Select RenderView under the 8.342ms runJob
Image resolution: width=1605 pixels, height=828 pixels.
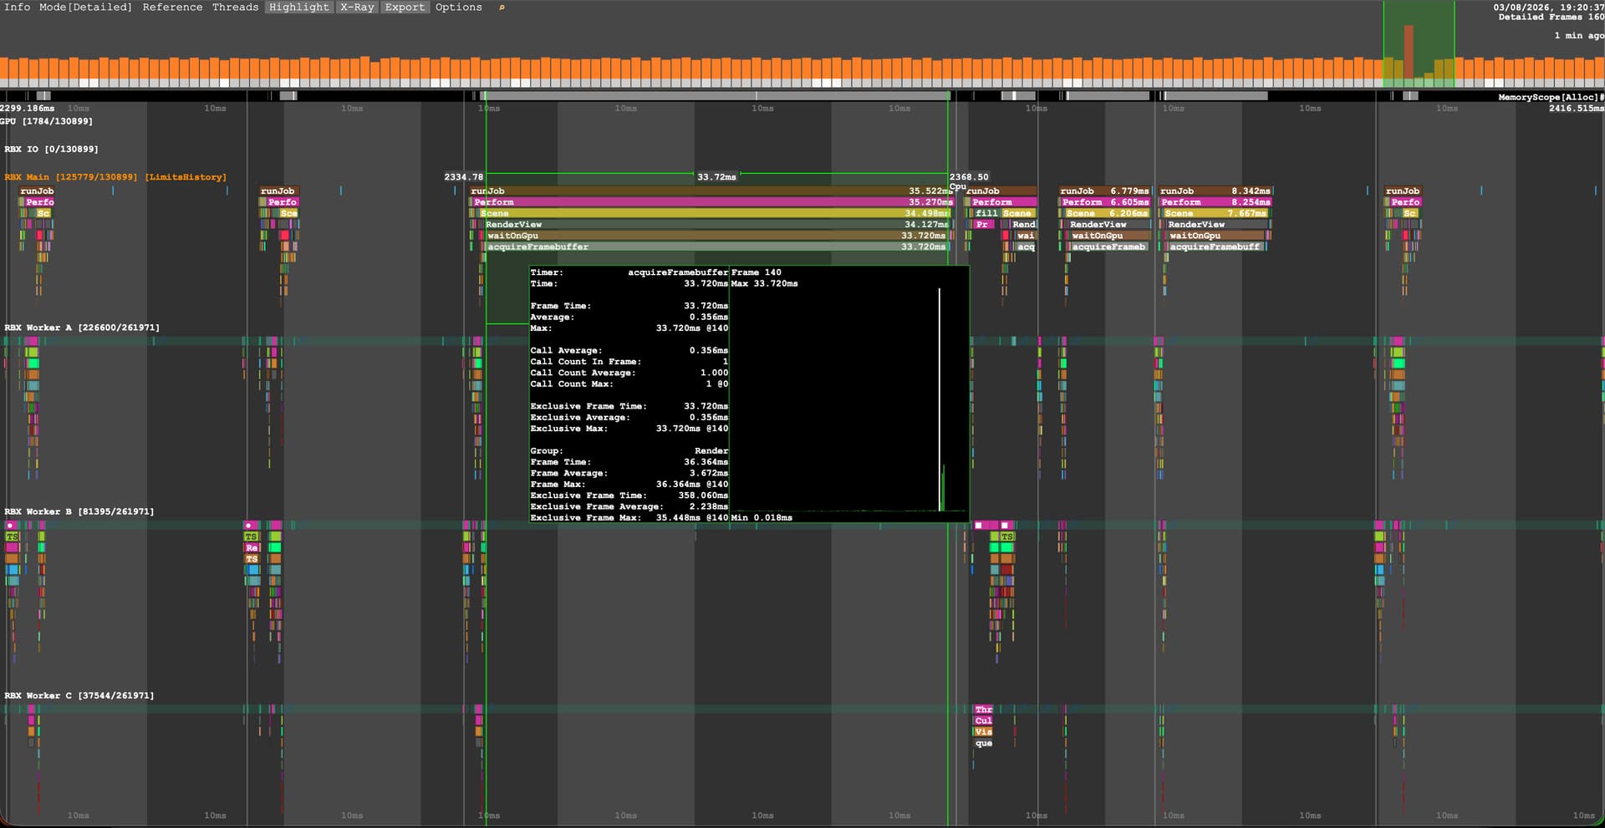[1216, 224]
